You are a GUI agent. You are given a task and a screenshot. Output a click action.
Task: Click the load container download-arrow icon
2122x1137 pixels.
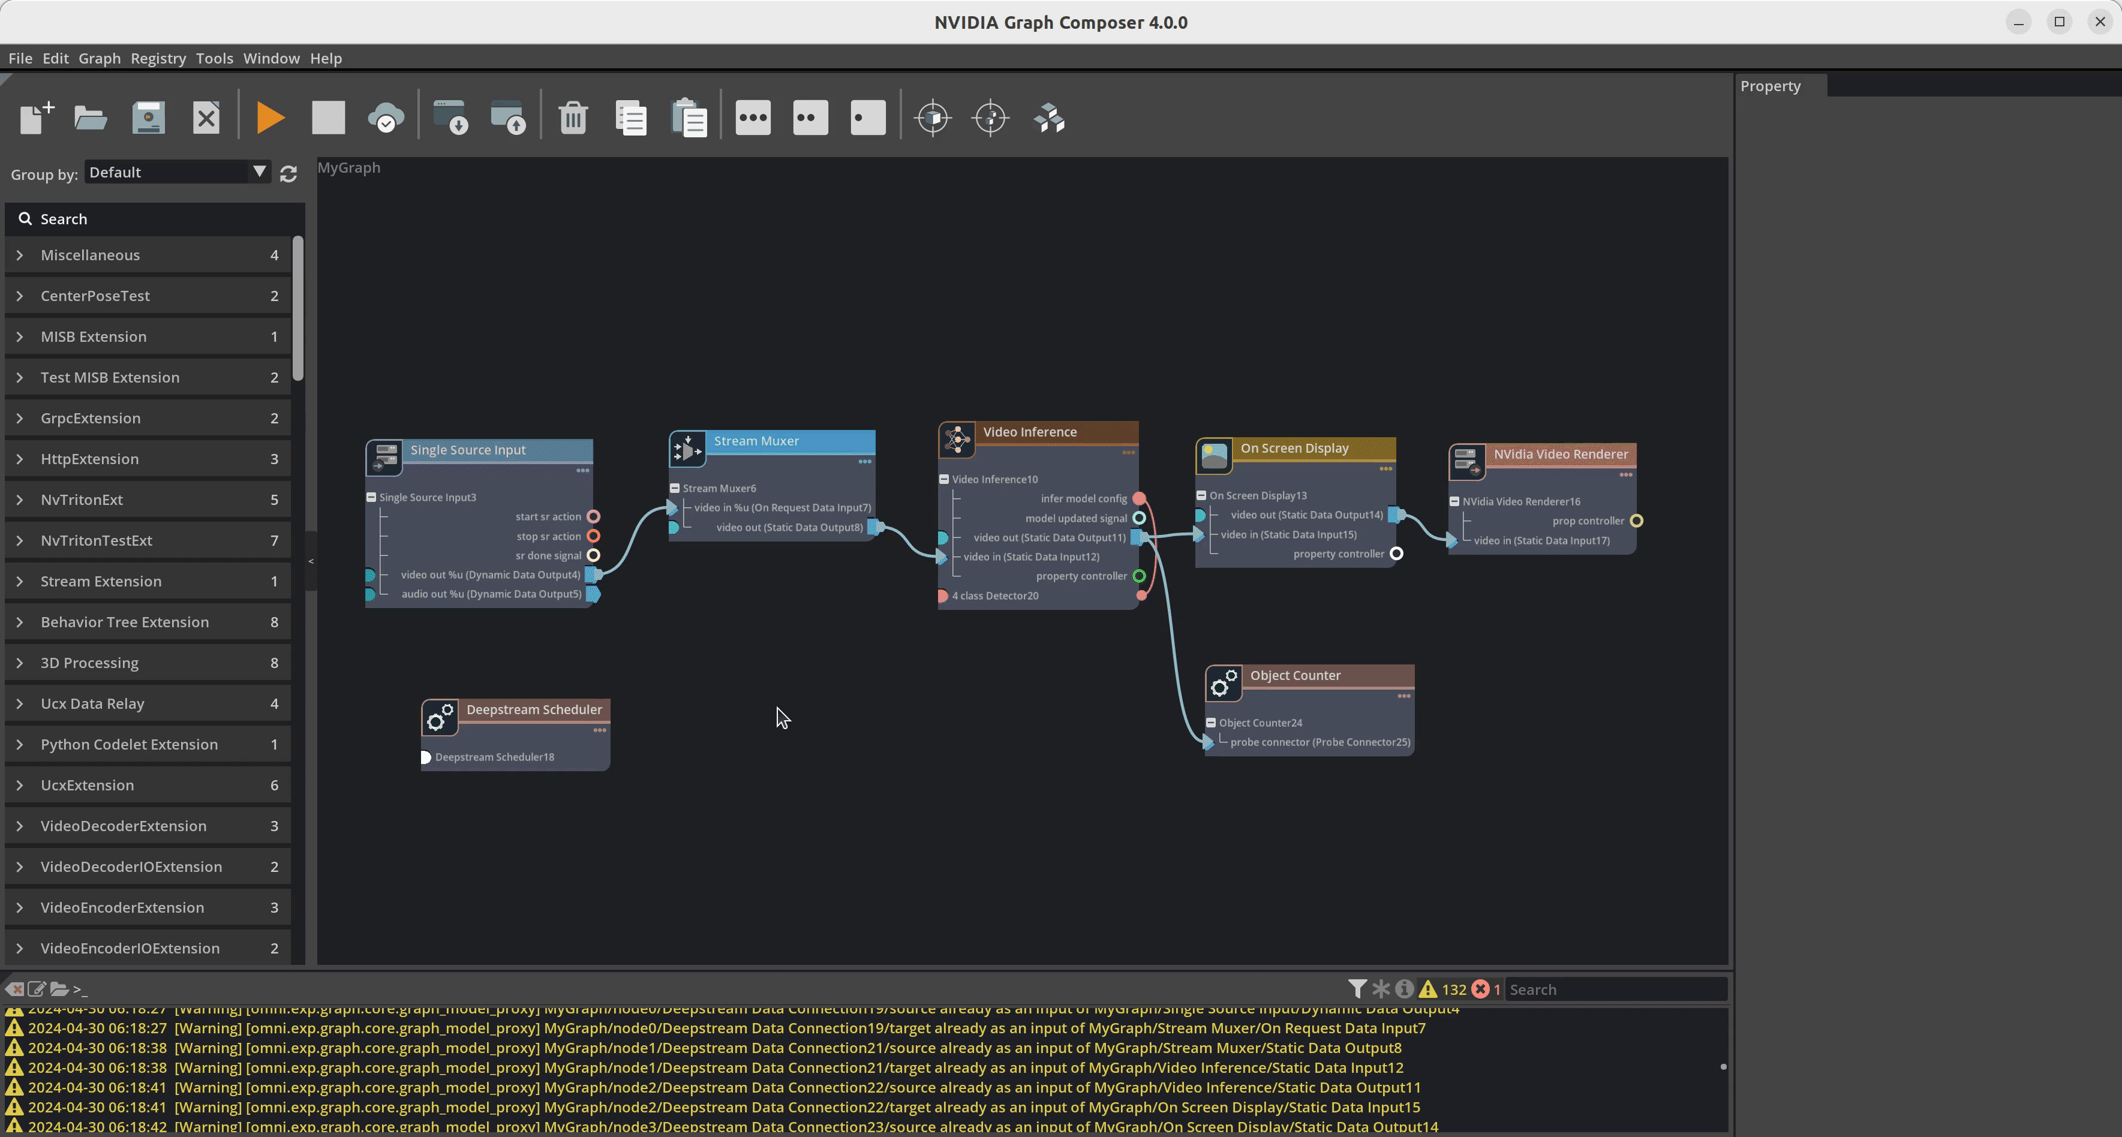point(450,118)
